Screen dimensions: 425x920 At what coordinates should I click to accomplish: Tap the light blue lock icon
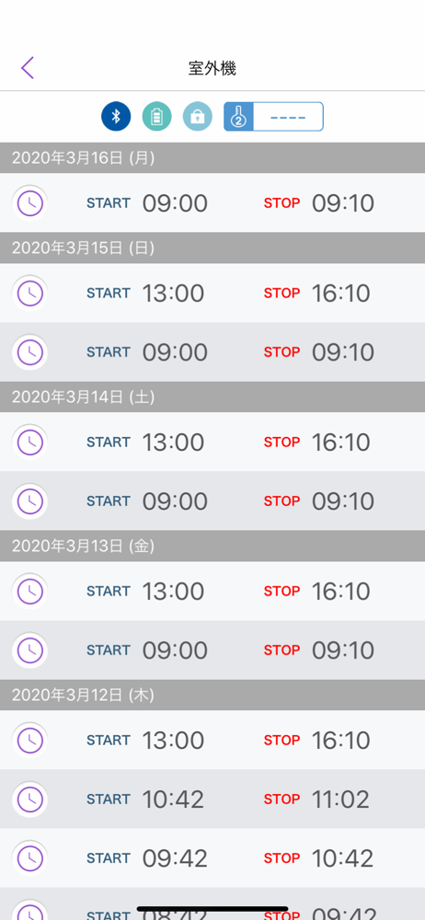pyautogui.click(x=197, y=116)
